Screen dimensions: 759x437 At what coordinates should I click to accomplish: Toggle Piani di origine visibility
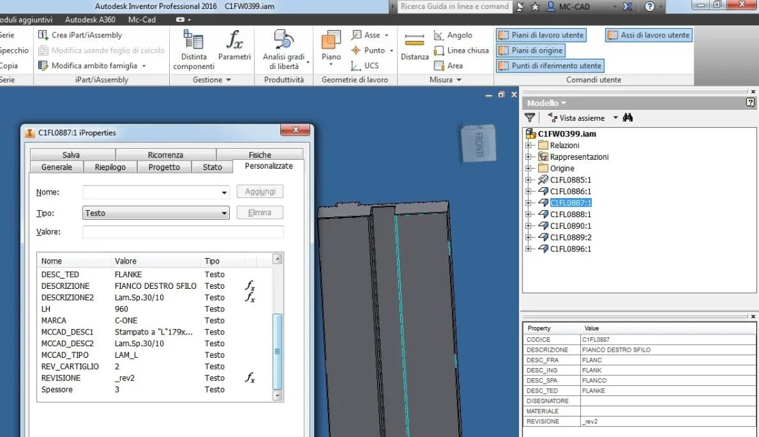(531, 51)
